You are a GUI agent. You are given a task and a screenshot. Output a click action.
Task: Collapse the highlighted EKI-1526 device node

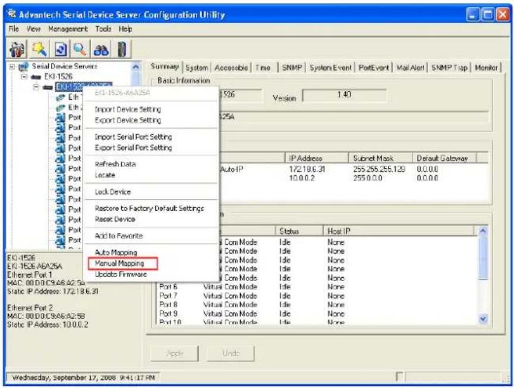[36, 87]
